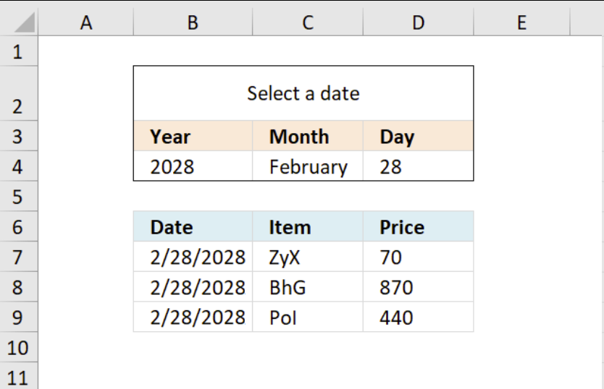Select column A header

click(x=86, y=22)
